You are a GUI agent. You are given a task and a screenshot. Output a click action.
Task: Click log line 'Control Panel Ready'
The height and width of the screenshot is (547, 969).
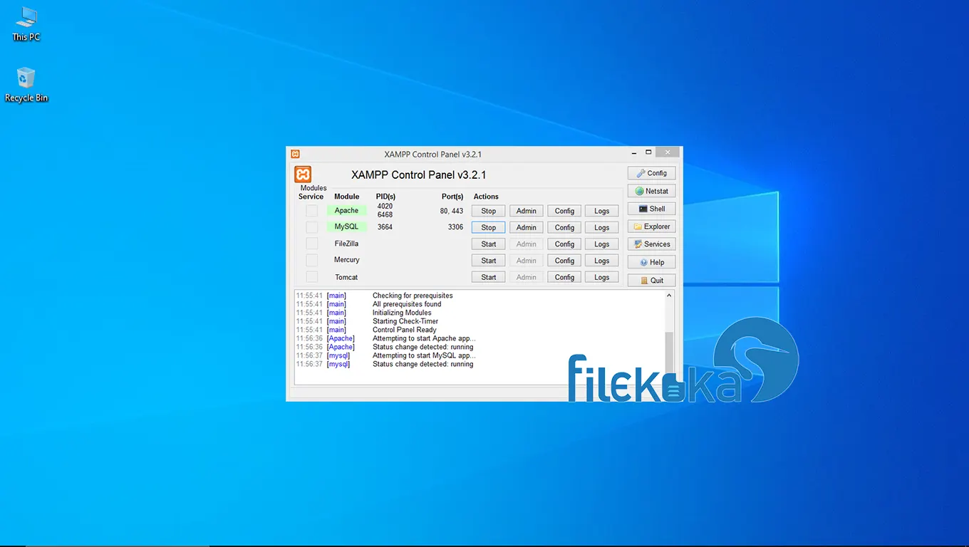[404, 330]
